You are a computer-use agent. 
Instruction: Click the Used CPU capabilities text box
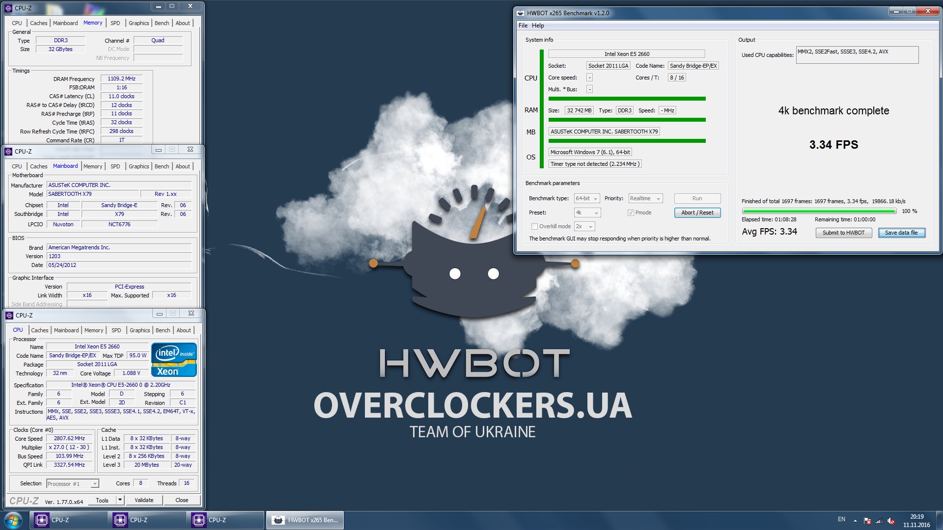[x=857, y=55]
